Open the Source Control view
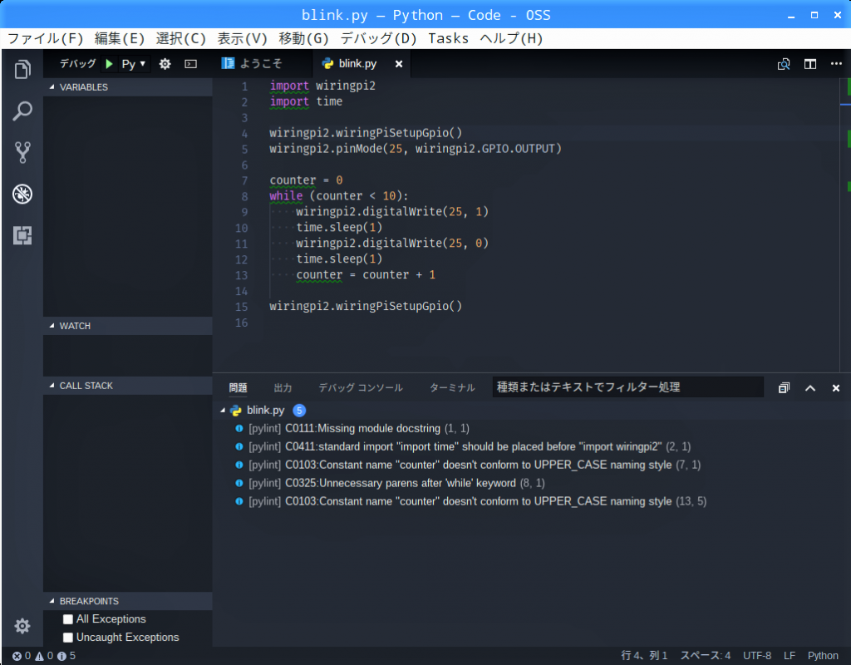 pos(22,153)
